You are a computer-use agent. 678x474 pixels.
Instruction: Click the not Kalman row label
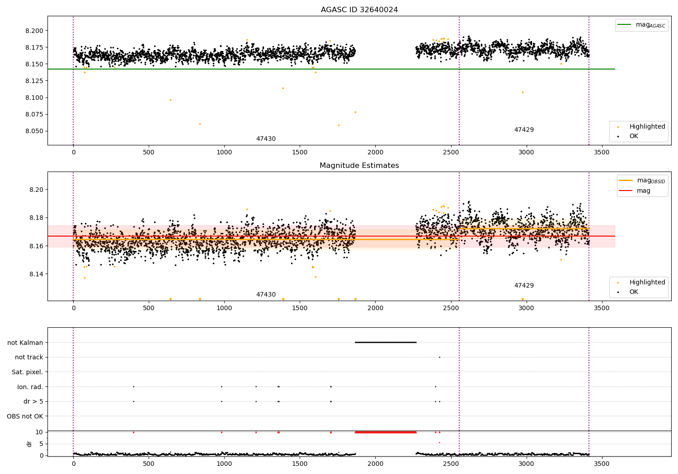pos(25,343)
